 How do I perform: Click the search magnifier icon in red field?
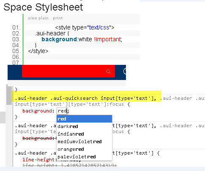pyautogui.click(x=108, y=72)
